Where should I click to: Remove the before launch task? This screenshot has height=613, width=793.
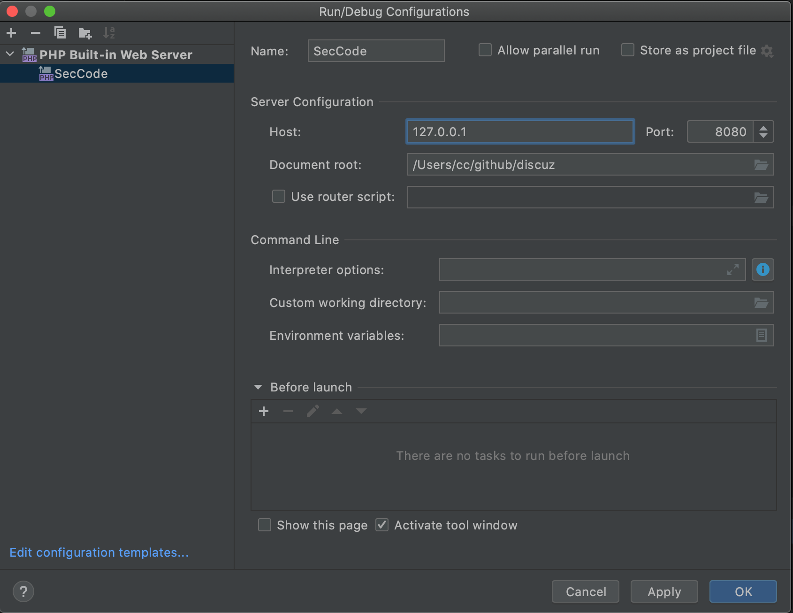tap(288, 411)
